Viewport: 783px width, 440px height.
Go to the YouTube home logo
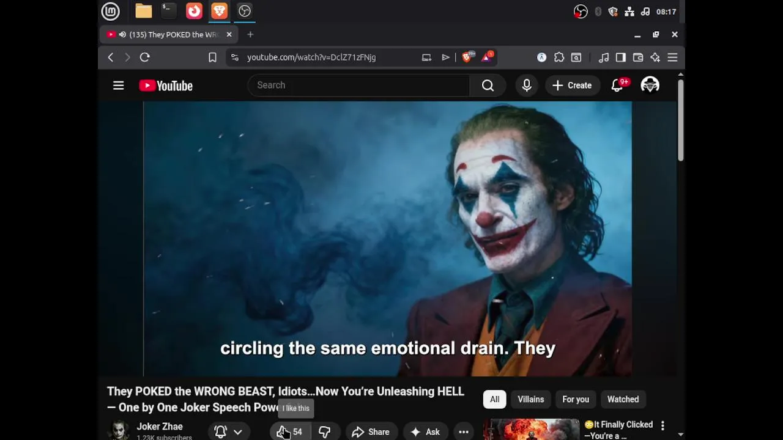pos(166,86)
